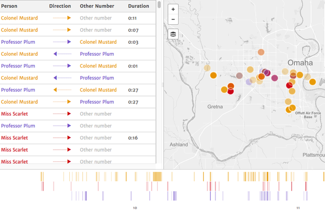Open the map layers control
This screenshot has width=325, height=216.
click(173, 34)
